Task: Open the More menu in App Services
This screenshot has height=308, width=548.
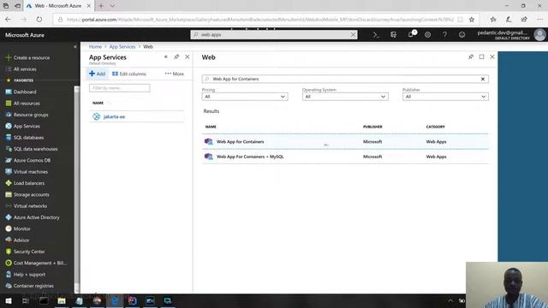Action: click(x=175, y=74)
